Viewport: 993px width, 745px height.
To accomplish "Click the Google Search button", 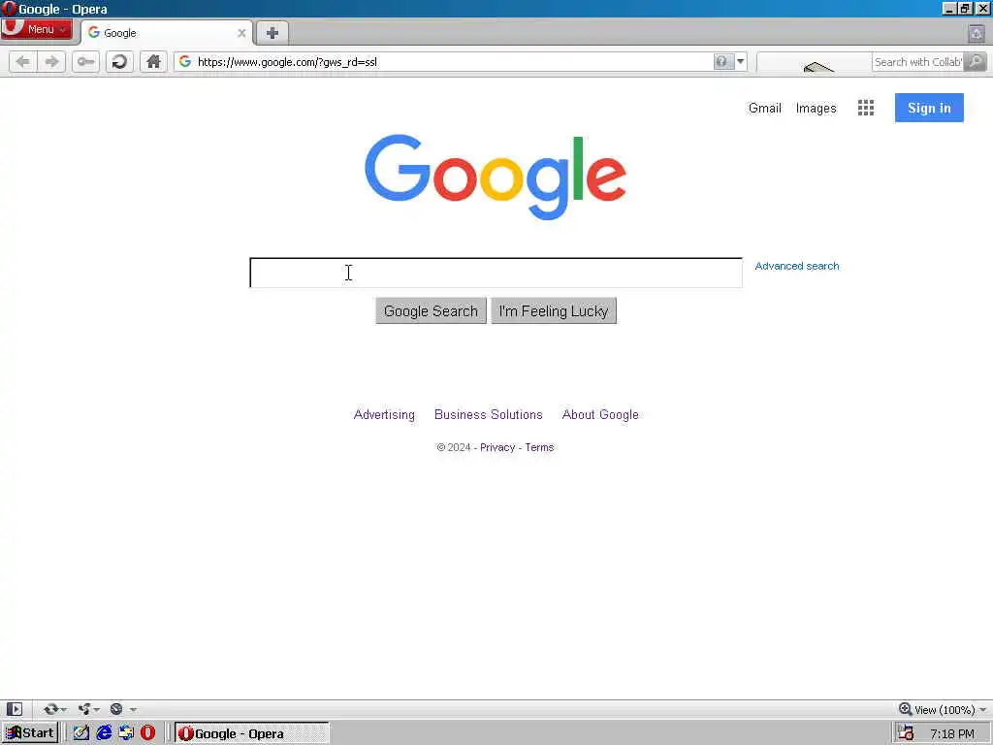I will 431,311.
